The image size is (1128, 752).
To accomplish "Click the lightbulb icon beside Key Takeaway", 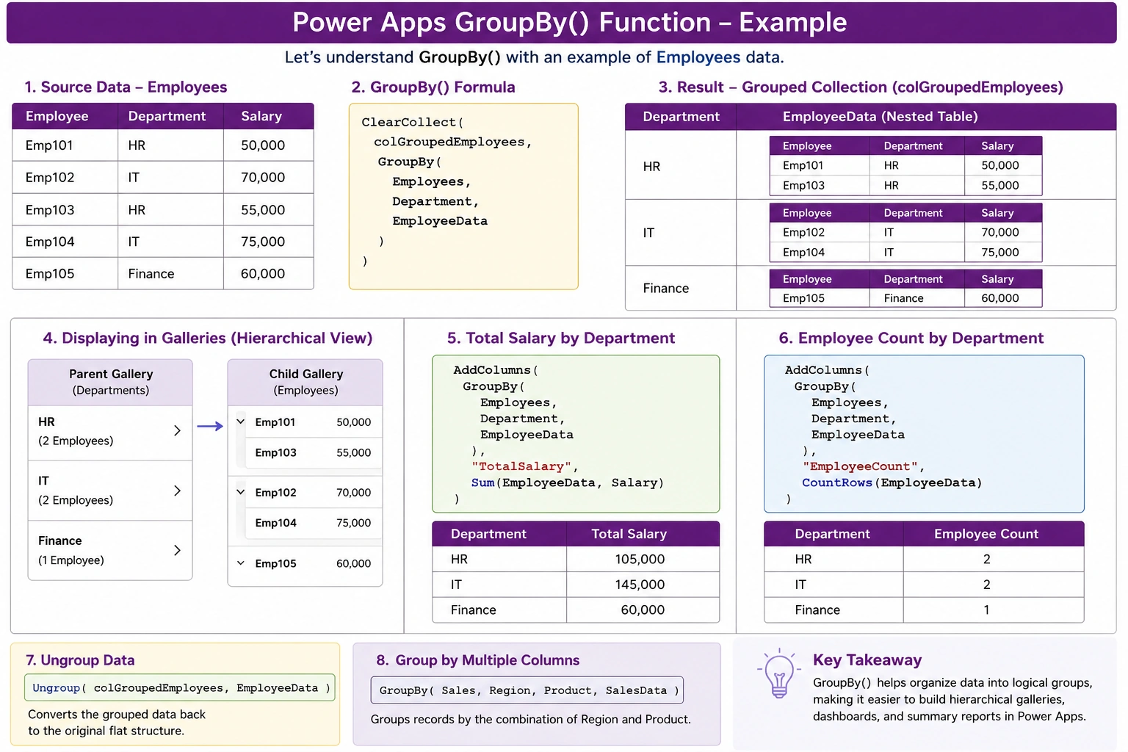I will (x=779, y=673).
